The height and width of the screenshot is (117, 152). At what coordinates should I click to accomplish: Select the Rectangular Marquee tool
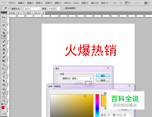click(x=4, y=21)
